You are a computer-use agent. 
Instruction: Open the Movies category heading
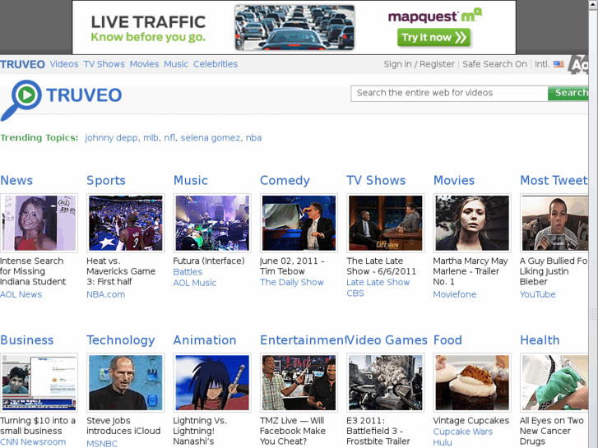pyautogui.click(x=454, y=180)
